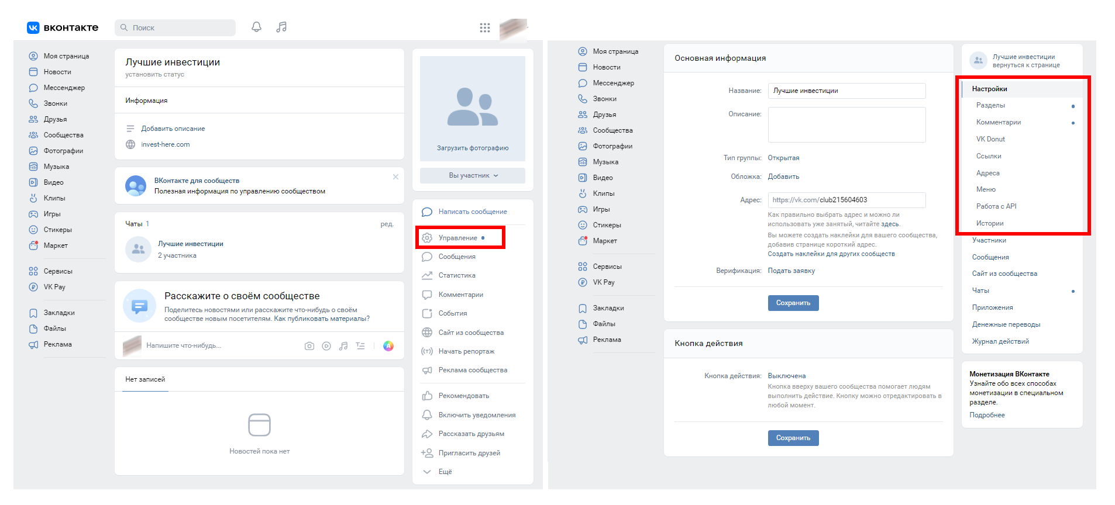Open the VK services grid icon
The height and width of the screenshot is (505, 1115).
pos(485,27)
